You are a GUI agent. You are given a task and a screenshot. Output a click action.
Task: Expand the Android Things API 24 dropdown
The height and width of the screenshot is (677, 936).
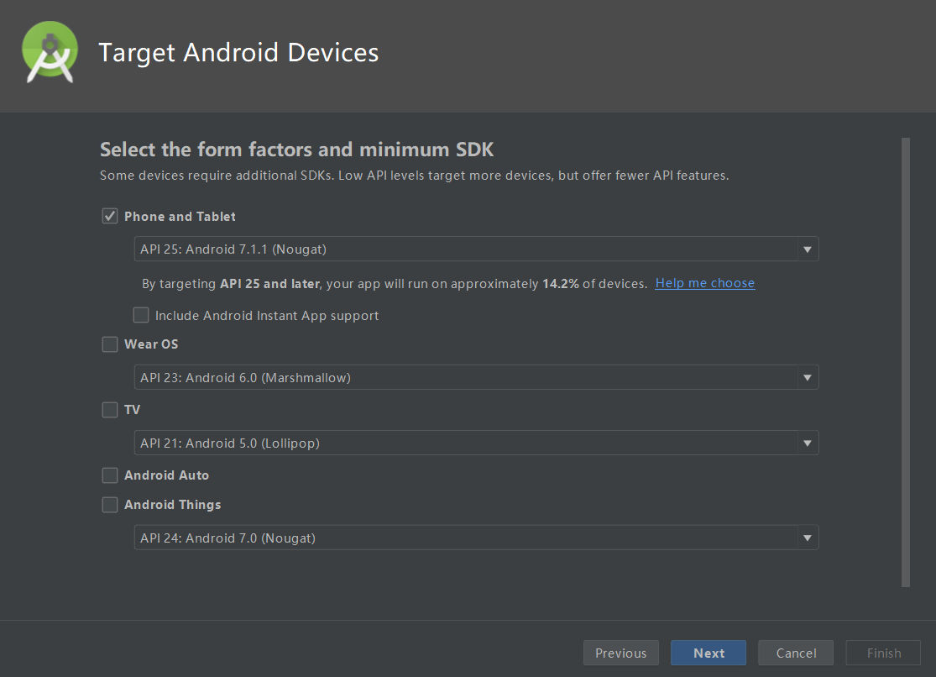(476, 538)
